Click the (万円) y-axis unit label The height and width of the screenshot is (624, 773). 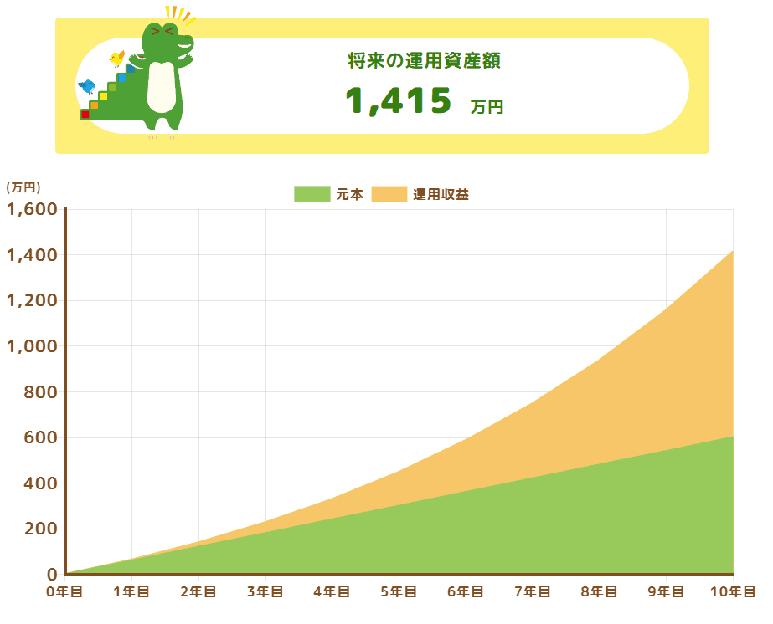click(x=23, y=187)
